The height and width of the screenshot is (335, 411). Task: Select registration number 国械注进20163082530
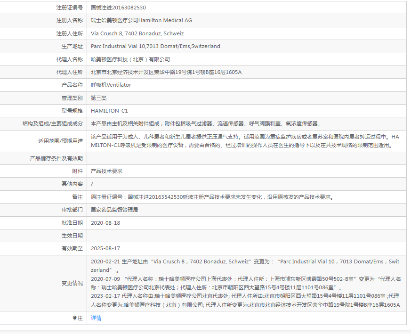118,8
